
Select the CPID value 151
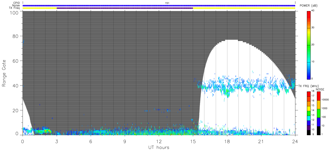click(167, 3)
